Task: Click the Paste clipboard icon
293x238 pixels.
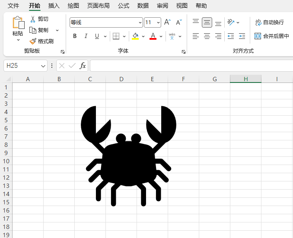Action: point(18,22)
